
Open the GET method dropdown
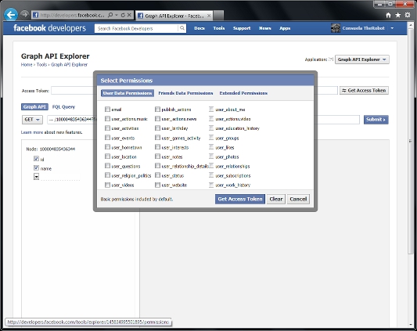[32, 120]
